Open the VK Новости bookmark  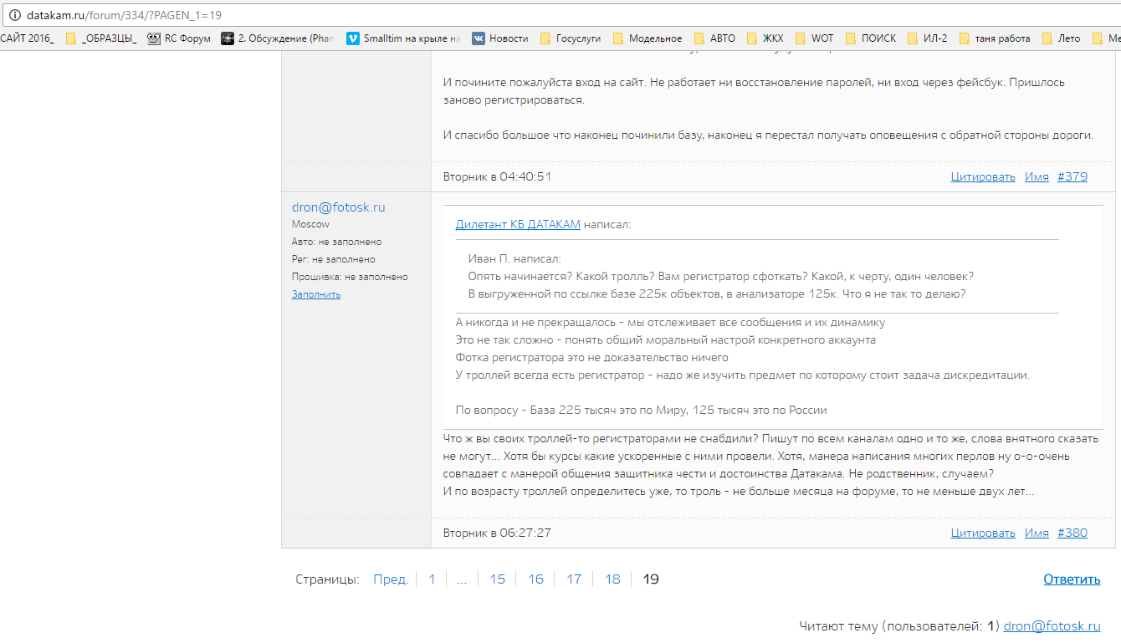pyautogui.click(x=499, y=38)
